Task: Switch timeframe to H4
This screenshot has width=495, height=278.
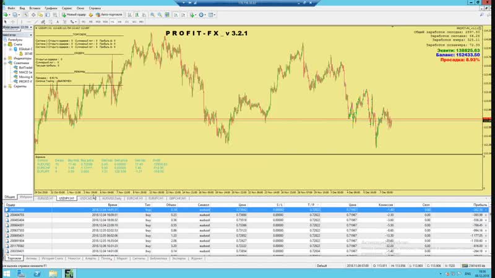Action: tap(119, 22)
